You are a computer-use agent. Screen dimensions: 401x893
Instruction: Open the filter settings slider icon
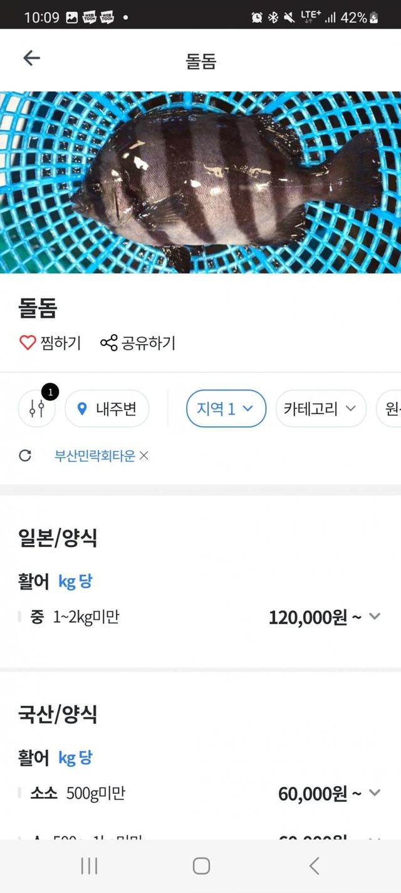37,409
